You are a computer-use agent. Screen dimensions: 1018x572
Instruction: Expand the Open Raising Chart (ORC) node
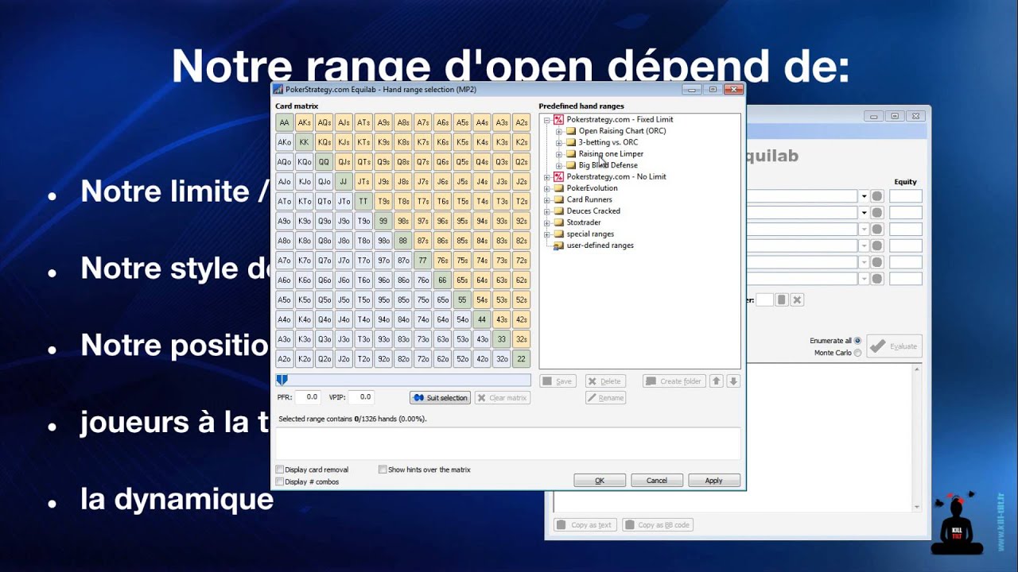click(559, 131)
